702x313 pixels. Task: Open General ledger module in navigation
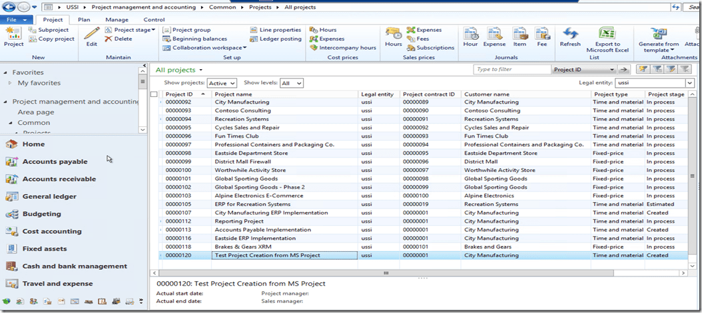[49, 197]
